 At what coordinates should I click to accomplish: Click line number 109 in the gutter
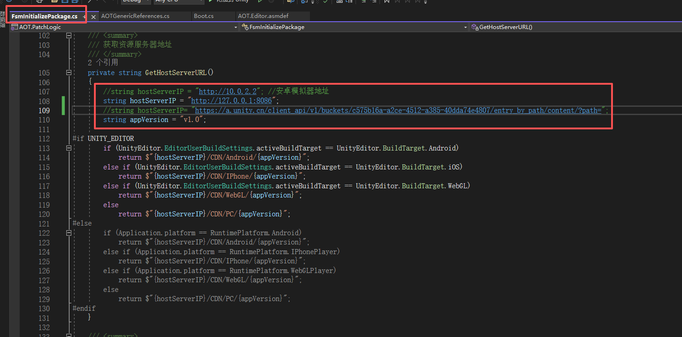click(x=44, y=110)
